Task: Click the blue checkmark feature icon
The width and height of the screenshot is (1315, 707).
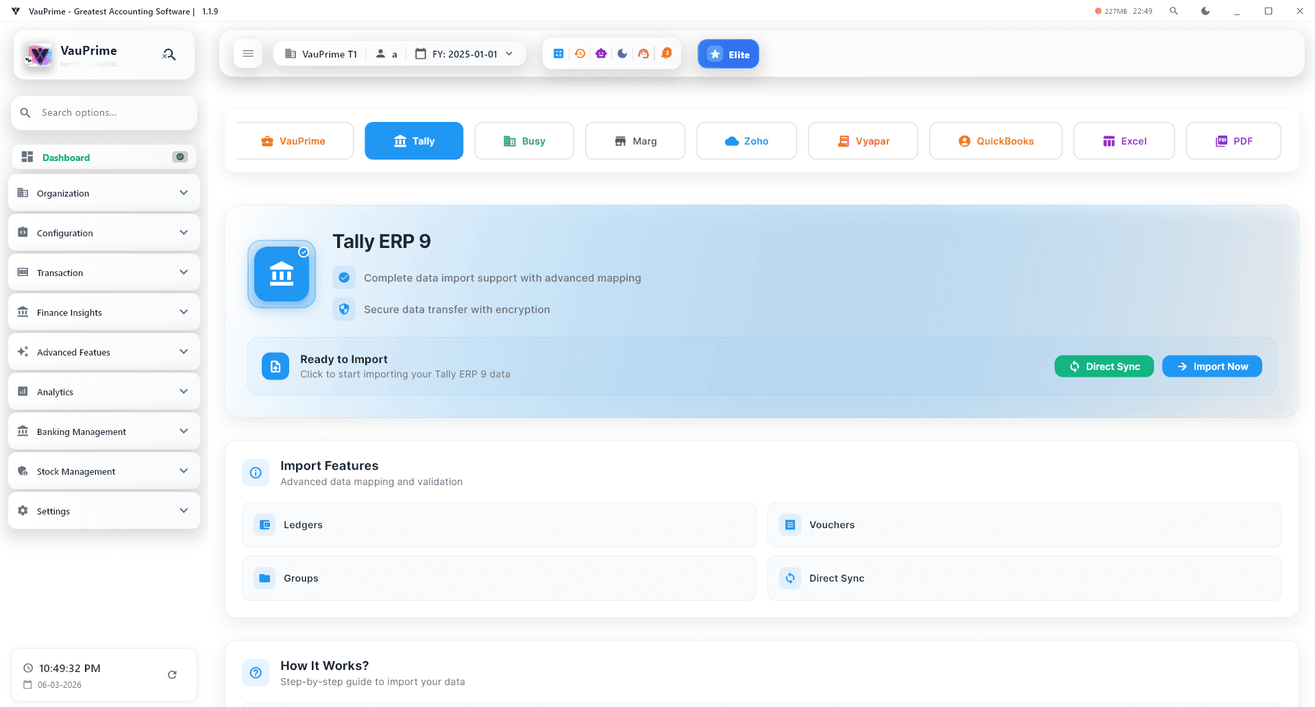Action: click(344, 277)
